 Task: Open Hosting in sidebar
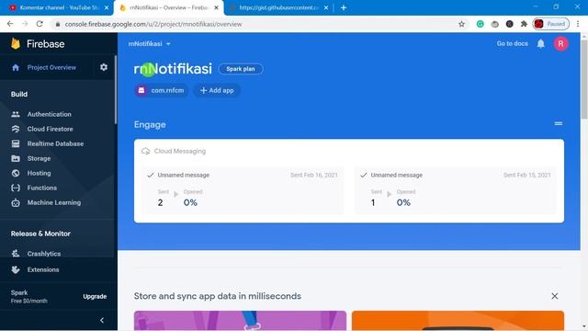pos(39,173)
